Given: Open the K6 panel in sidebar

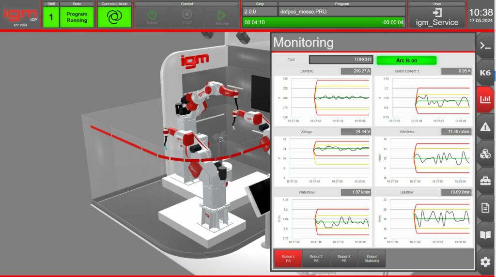Looking at the screenshot, I should pos(485,73).
